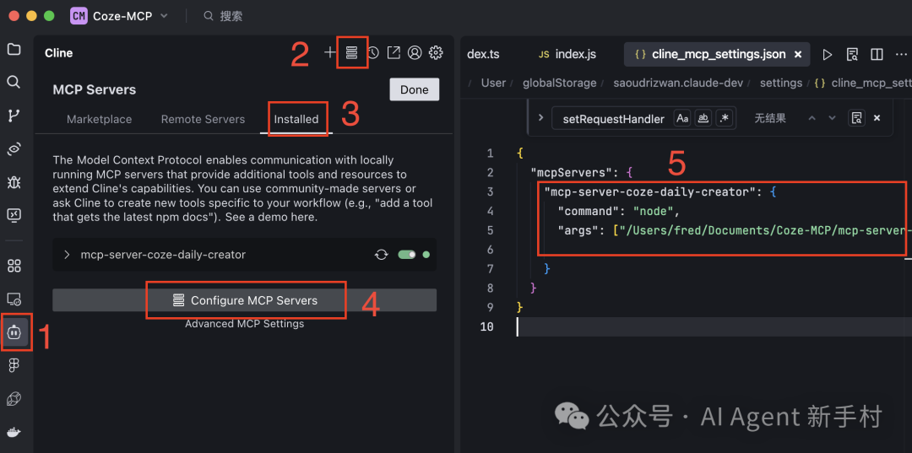Open the Extensions grid icon
The height and width of the screenshot is (453, 912).
click(14, 266)
